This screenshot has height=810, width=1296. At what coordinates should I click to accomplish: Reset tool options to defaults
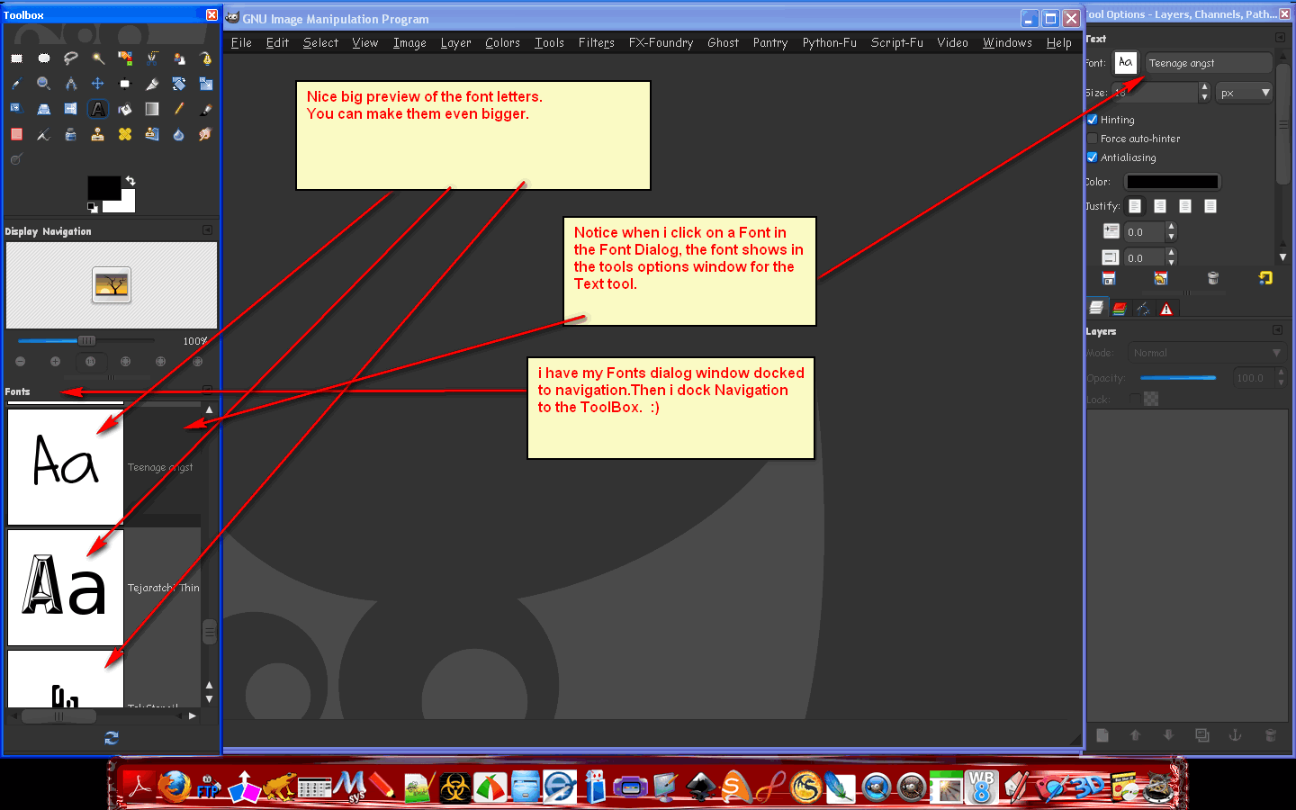[x=1265, y=279]
